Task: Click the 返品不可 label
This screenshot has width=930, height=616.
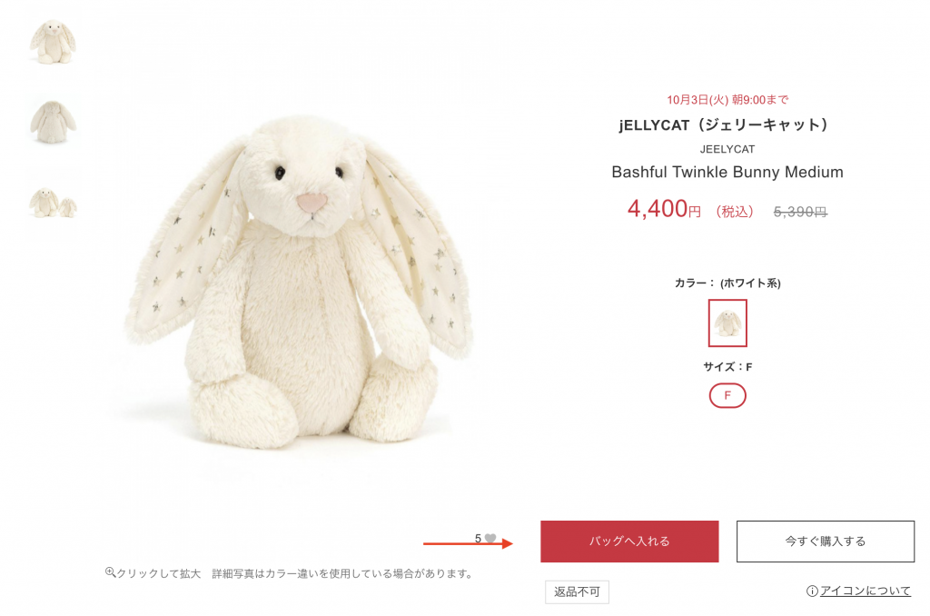Action: [577, 591]
